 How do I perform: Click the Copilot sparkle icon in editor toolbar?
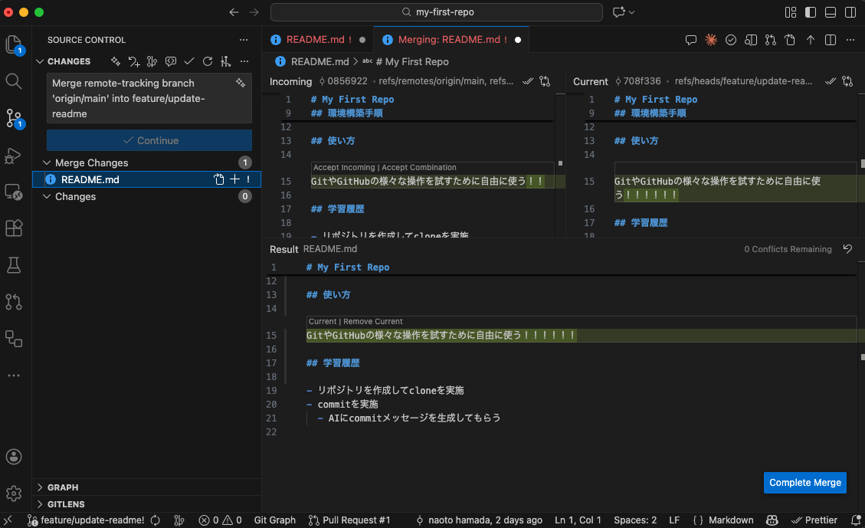(x=710, y=40)
